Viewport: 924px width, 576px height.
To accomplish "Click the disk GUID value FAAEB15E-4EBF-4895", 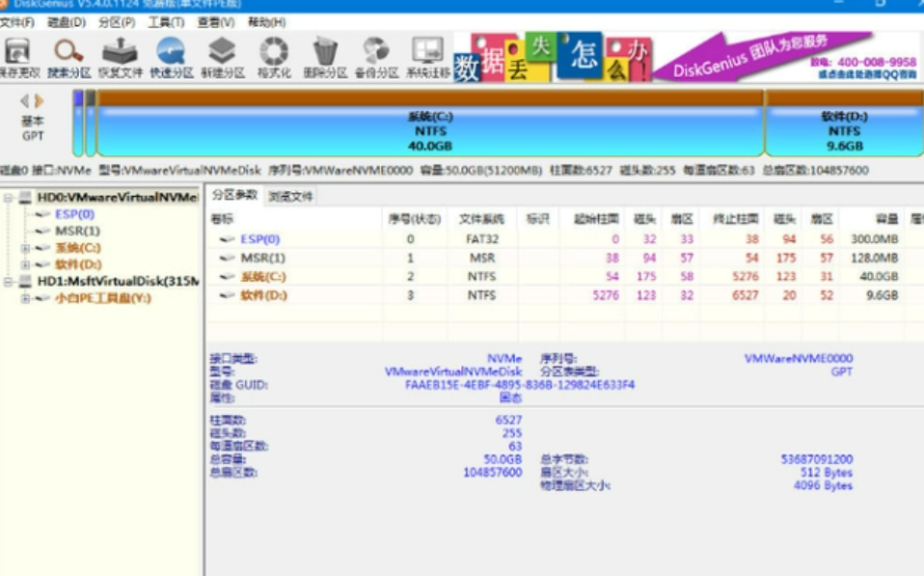I will point(520,385).
